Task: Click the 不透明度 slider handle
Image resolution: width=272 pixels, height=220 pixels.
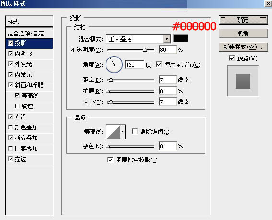Action: [145, 50]
